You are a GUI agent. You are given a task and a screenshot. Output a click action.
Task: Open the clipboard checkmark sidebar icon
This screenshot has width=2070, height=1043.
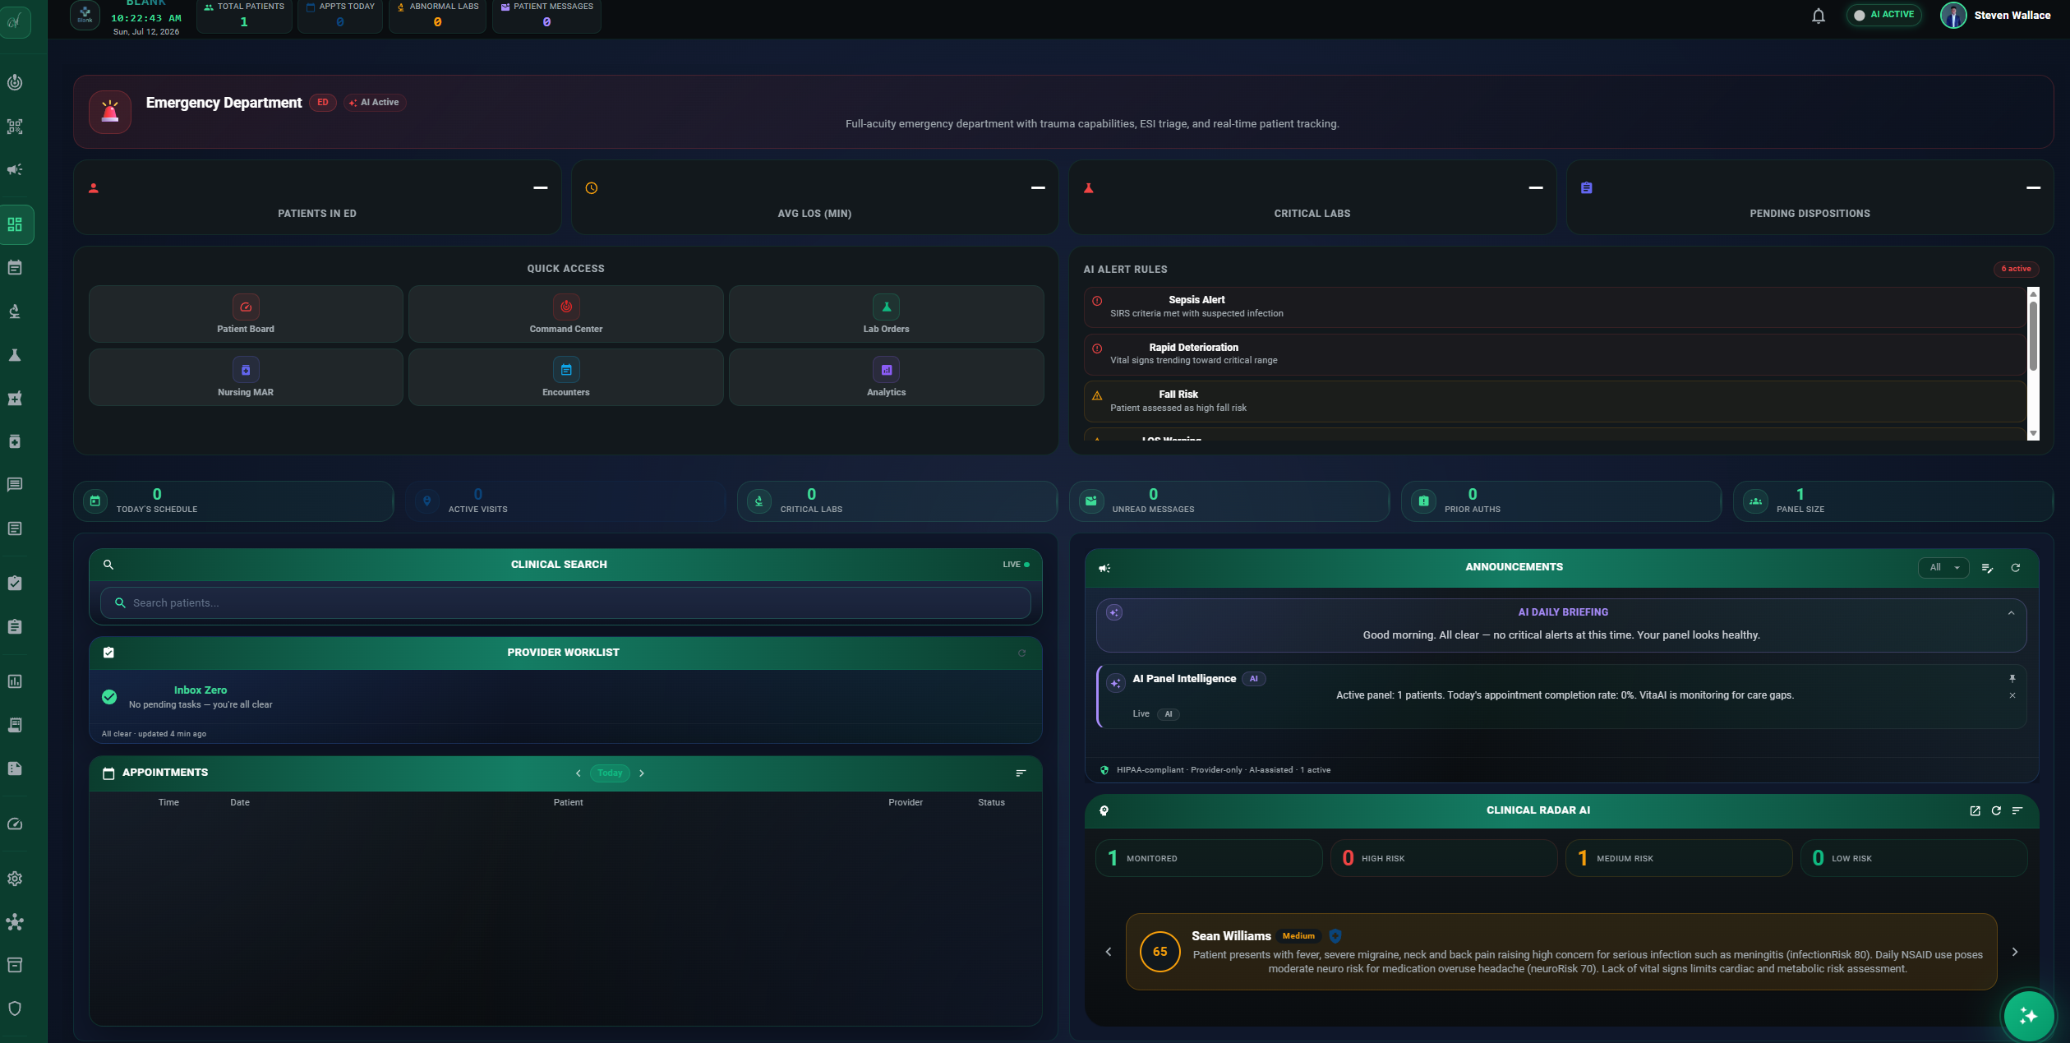point(15,583)
